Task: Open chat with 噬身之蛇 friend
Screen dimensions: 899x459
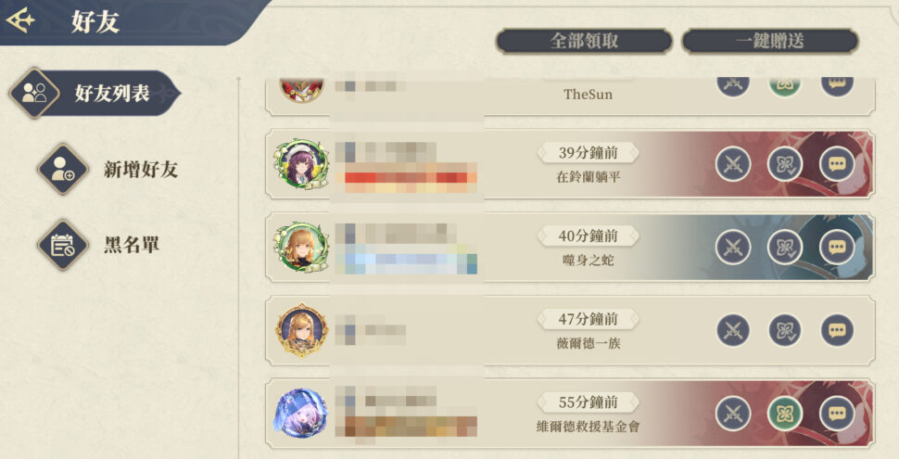Action: click(837, 248)
